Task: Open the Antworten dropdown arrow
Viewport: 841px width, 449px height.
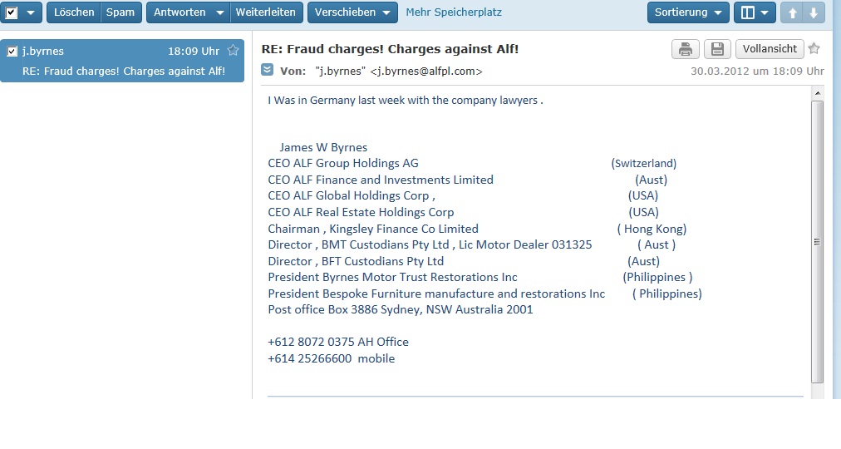Action: point(219,12)
